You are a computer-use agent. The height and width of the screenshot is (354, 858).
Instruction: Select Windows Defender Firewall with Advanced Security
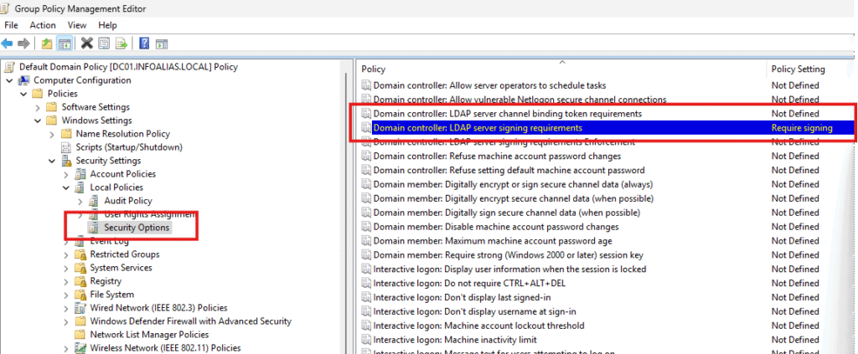190,321
